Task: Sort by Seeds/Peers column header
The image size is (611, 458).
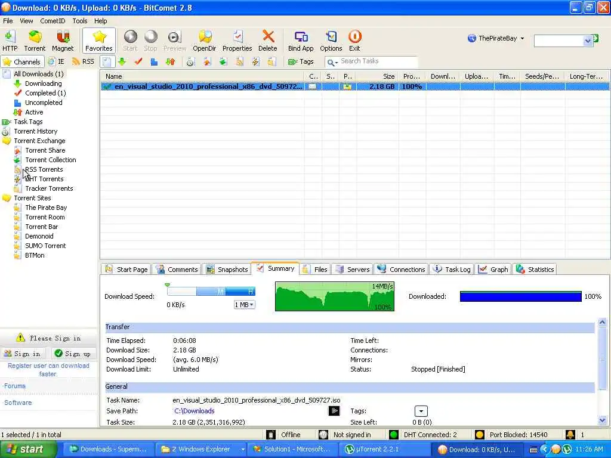Action: (542, 76)
